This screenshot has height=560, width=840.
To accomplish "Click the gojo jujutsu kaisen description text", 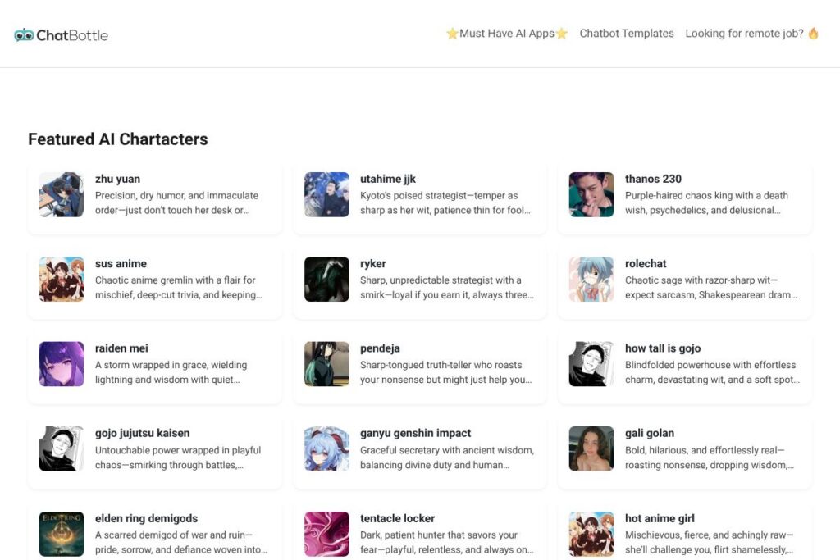I will click(177, 458).
